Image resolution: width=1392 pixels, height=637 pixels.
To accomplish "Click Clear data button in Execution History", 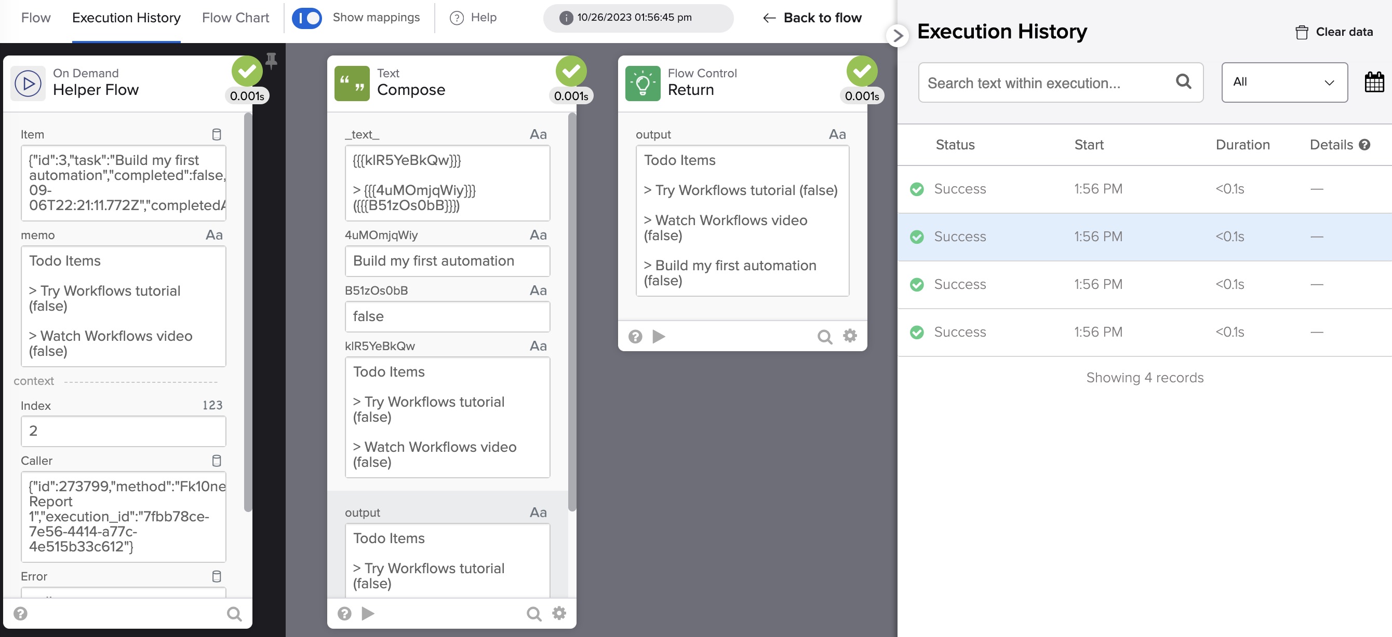I will 1335,31.
